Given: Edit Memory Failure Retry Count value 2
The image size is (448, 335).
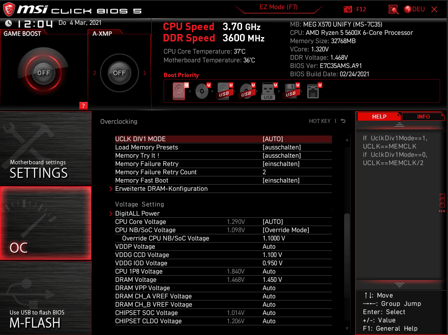Looking at the screenshot, I should 264,172.
